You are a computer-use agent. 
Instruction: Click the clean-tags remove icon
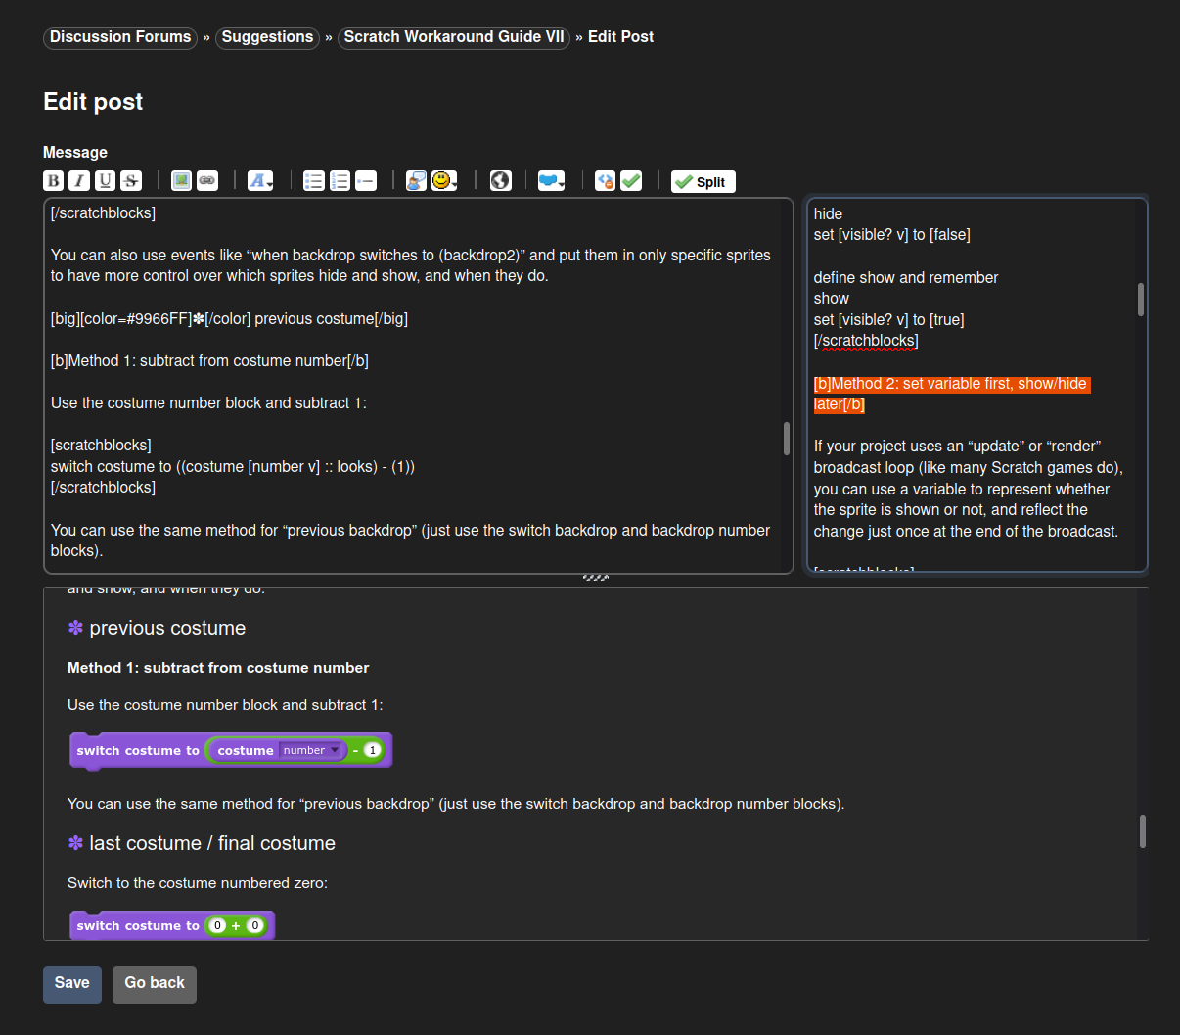pyautogui.click(x=606, y=181)
